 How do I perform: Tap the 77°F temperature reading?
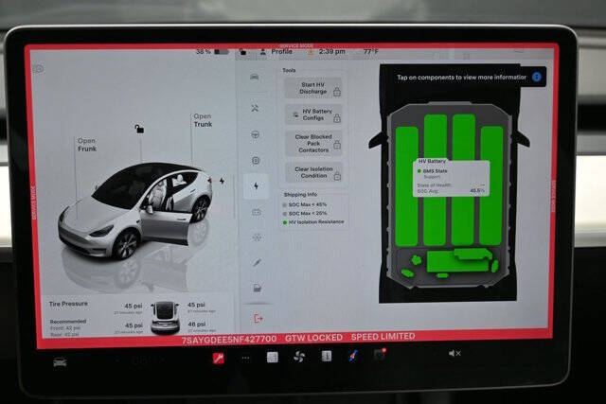click(x=370, y=51)
